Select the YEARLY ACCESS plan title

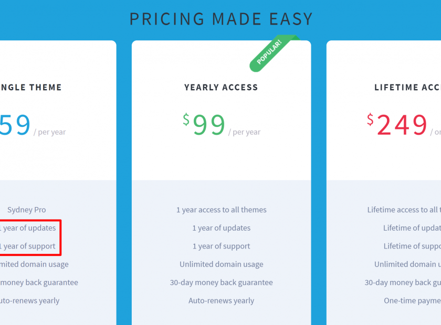221,88
